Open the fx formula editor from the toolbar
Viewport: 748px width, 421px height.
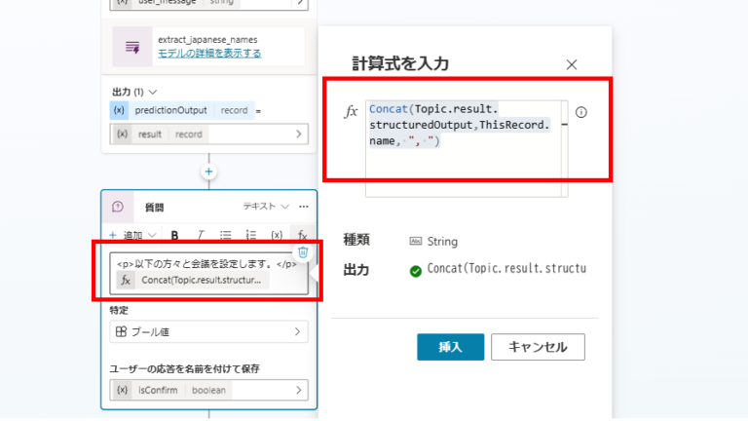tap(302, 235)
